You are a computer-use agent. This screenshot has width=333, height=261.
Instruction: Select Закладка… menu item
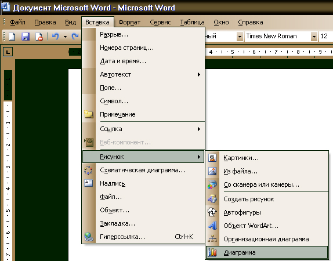[x=143, y=223]
